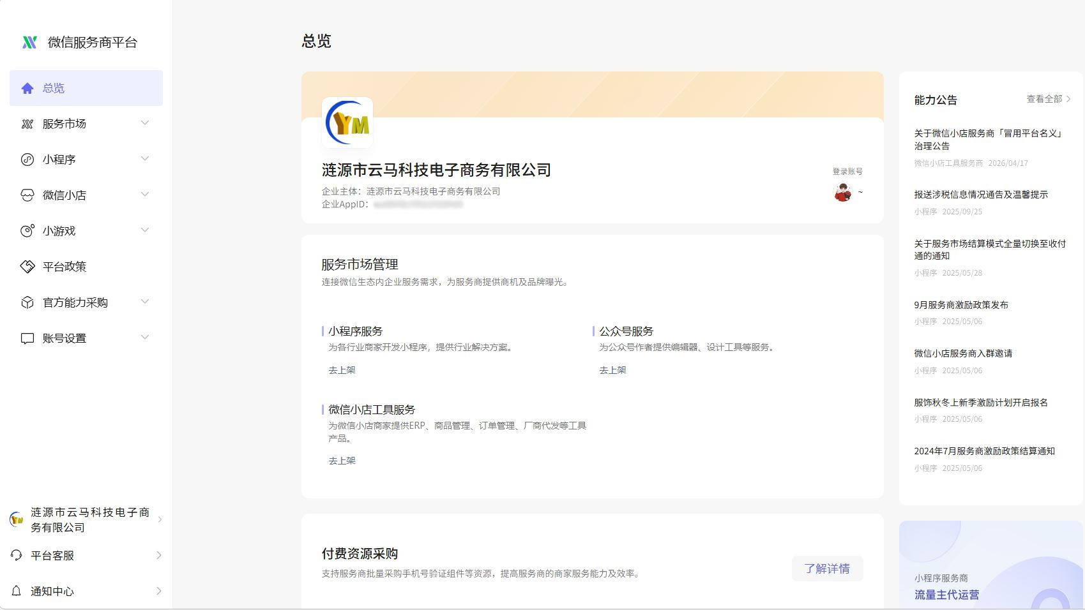Open notice 9月服务商激励政策发布
Image resolution: width=1085 pixels, height=610 pixels.
tap(961, 305)
